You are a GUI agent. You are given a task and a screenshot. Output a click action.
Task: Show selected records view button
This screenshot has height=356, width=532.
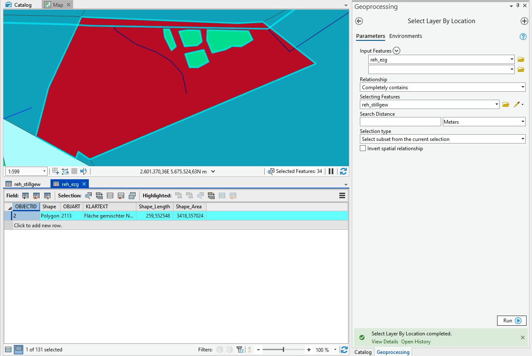click(x=19, y=349)
